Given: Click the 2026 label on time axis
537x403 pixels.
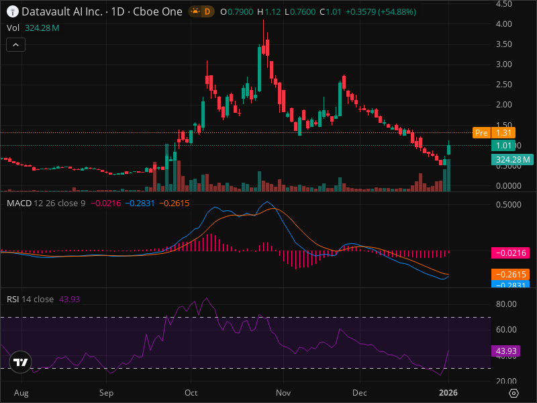Looking at the screenshot, I should point(448,393).
